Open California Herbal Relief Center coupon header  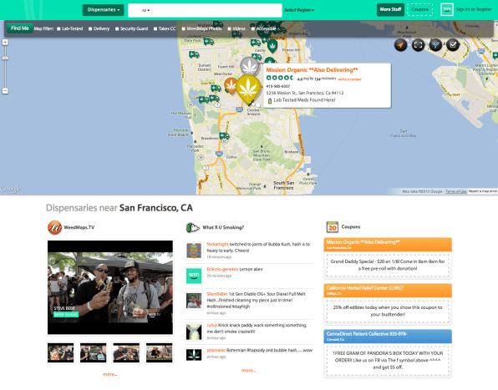388,291
